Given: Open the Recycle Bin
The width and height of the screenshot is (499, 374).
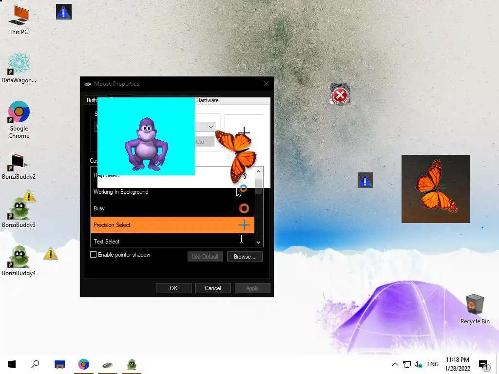Looking at the screenshot, I should (475, 308).
